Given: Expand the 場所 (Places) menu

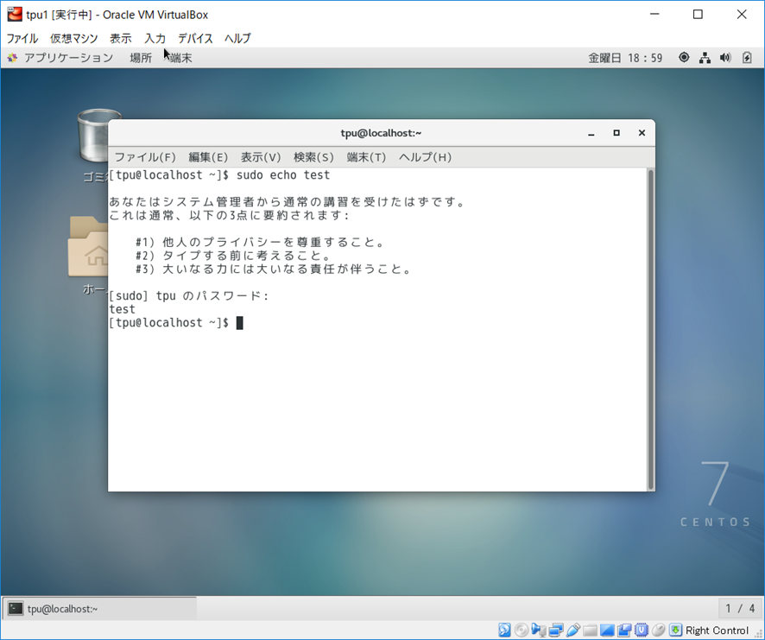Looking at the screenshot, I should [141, 57].
